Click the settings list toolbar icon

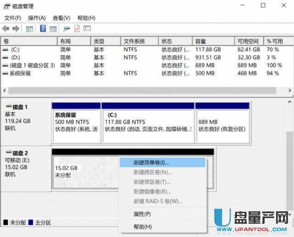pyautogui.click(x=86, y=28)
